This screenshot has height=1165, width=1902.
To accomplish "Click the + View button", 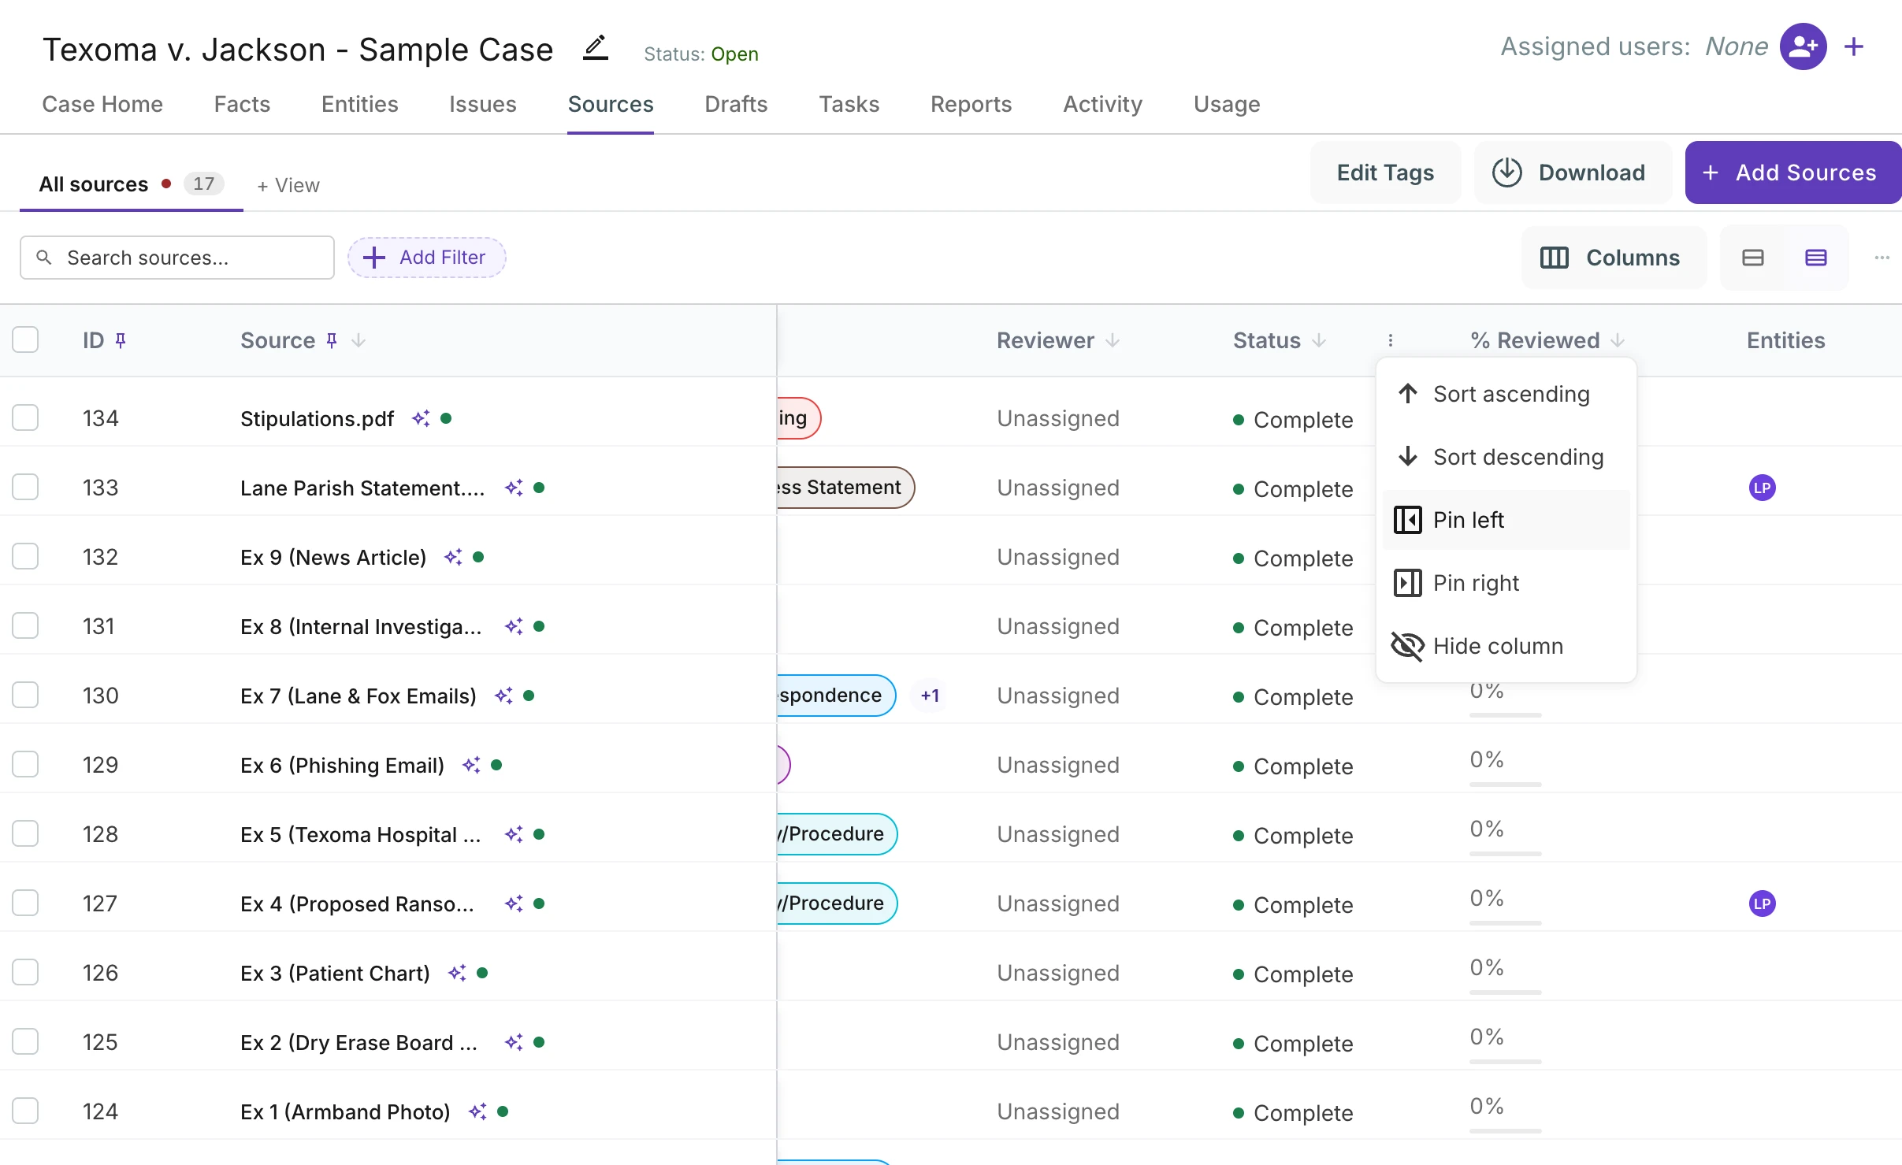I will pos(288,185).
